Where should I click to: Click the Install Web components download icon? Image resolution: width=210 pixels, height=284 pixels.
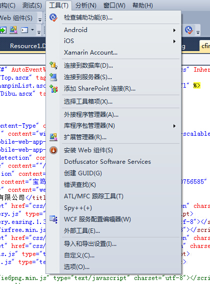tap(53, 150)
